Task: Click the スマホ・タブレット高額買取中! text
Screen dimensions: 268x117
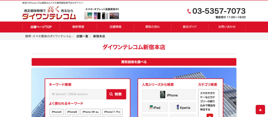Action: point(102,9)
